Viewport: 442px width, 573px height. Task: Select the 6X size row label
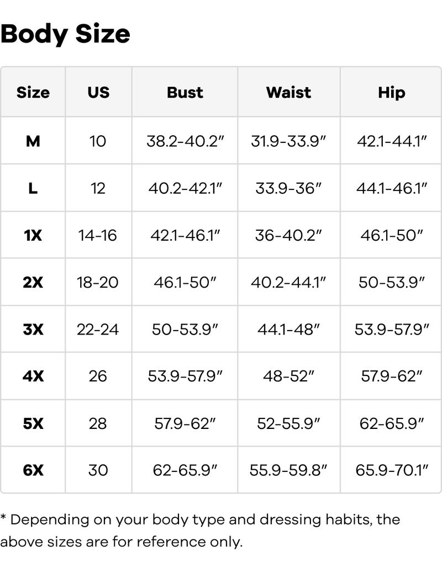[33, 470]
